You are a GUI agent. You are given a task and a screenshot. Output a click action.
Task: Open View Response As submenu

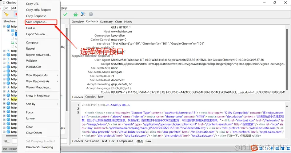42,81
